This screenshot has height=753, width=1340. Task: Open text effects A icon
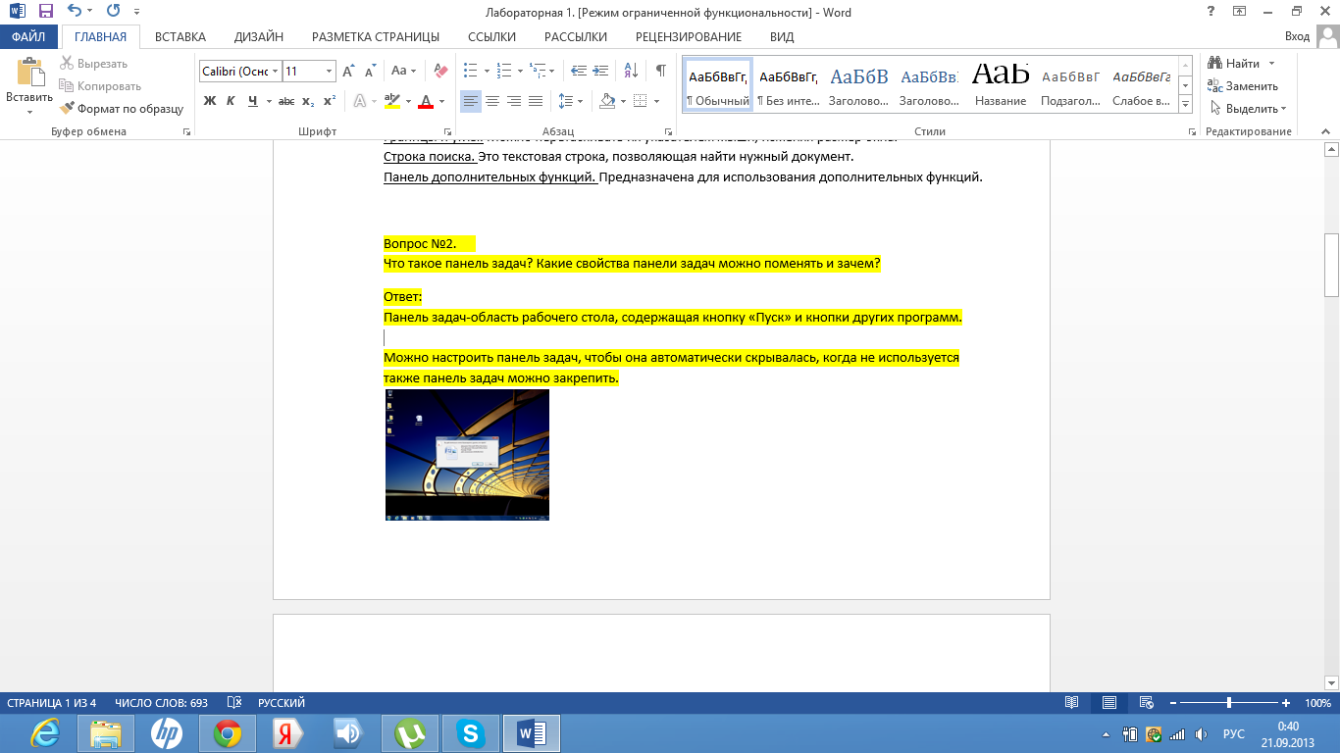[360, 101]
